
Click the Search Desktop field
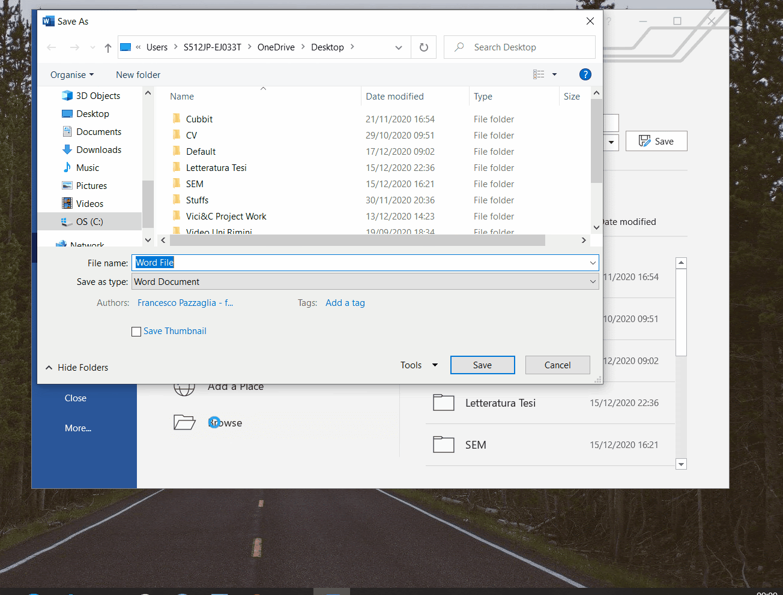point(519,47)
